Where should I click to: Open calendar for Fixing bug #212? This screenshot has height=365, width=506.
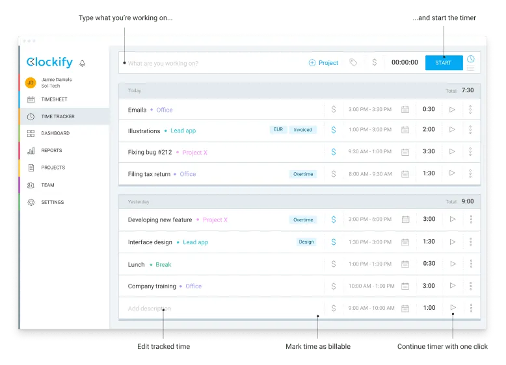405,152
